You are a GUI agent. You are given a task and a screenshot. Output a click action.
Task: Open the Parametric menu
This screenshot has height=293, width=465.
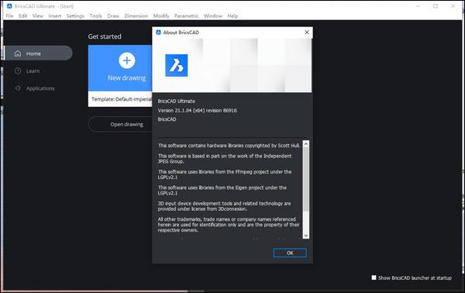tap(187, 16)
